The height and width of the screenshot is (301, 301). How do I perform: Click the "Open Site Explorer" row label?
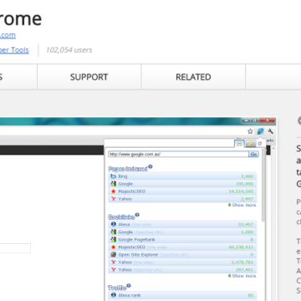[138, 254]
